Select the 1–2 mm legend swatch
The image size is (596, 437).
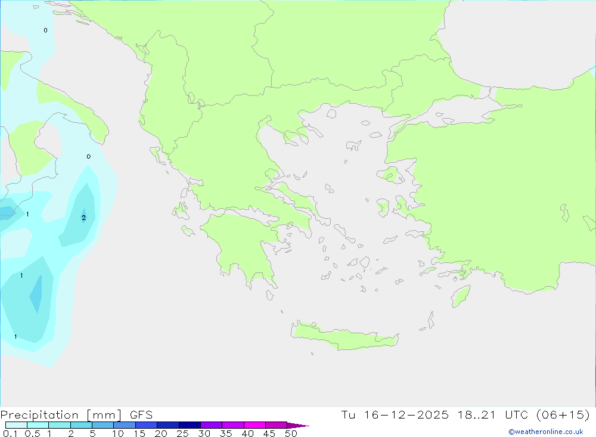60,425
